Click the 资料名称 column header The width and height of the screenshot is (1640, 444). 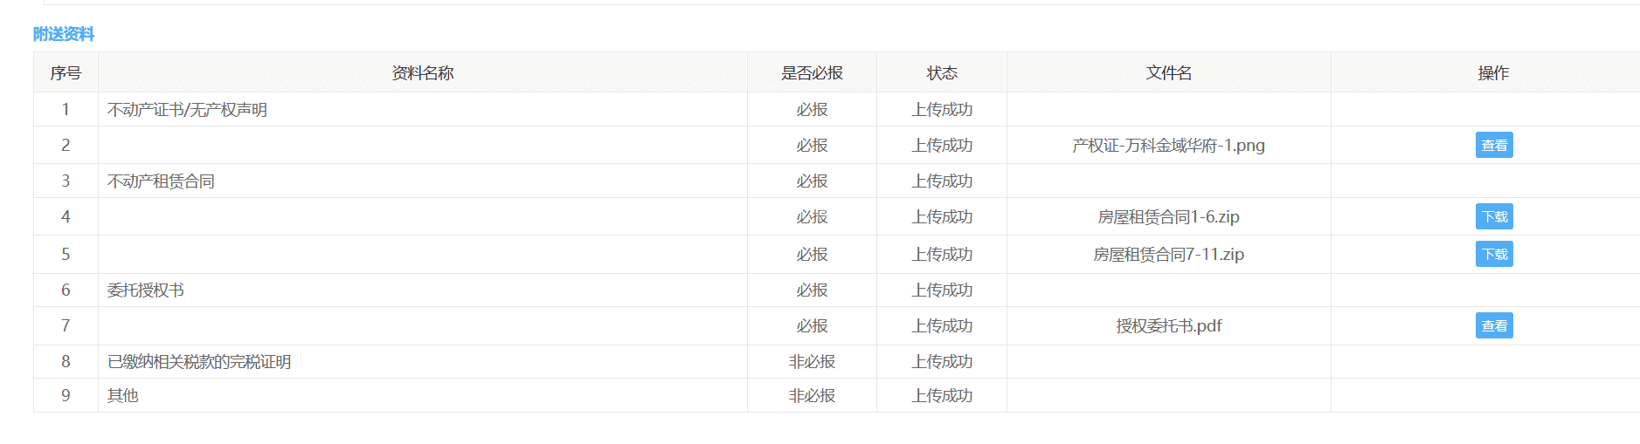tap(422, 73)
